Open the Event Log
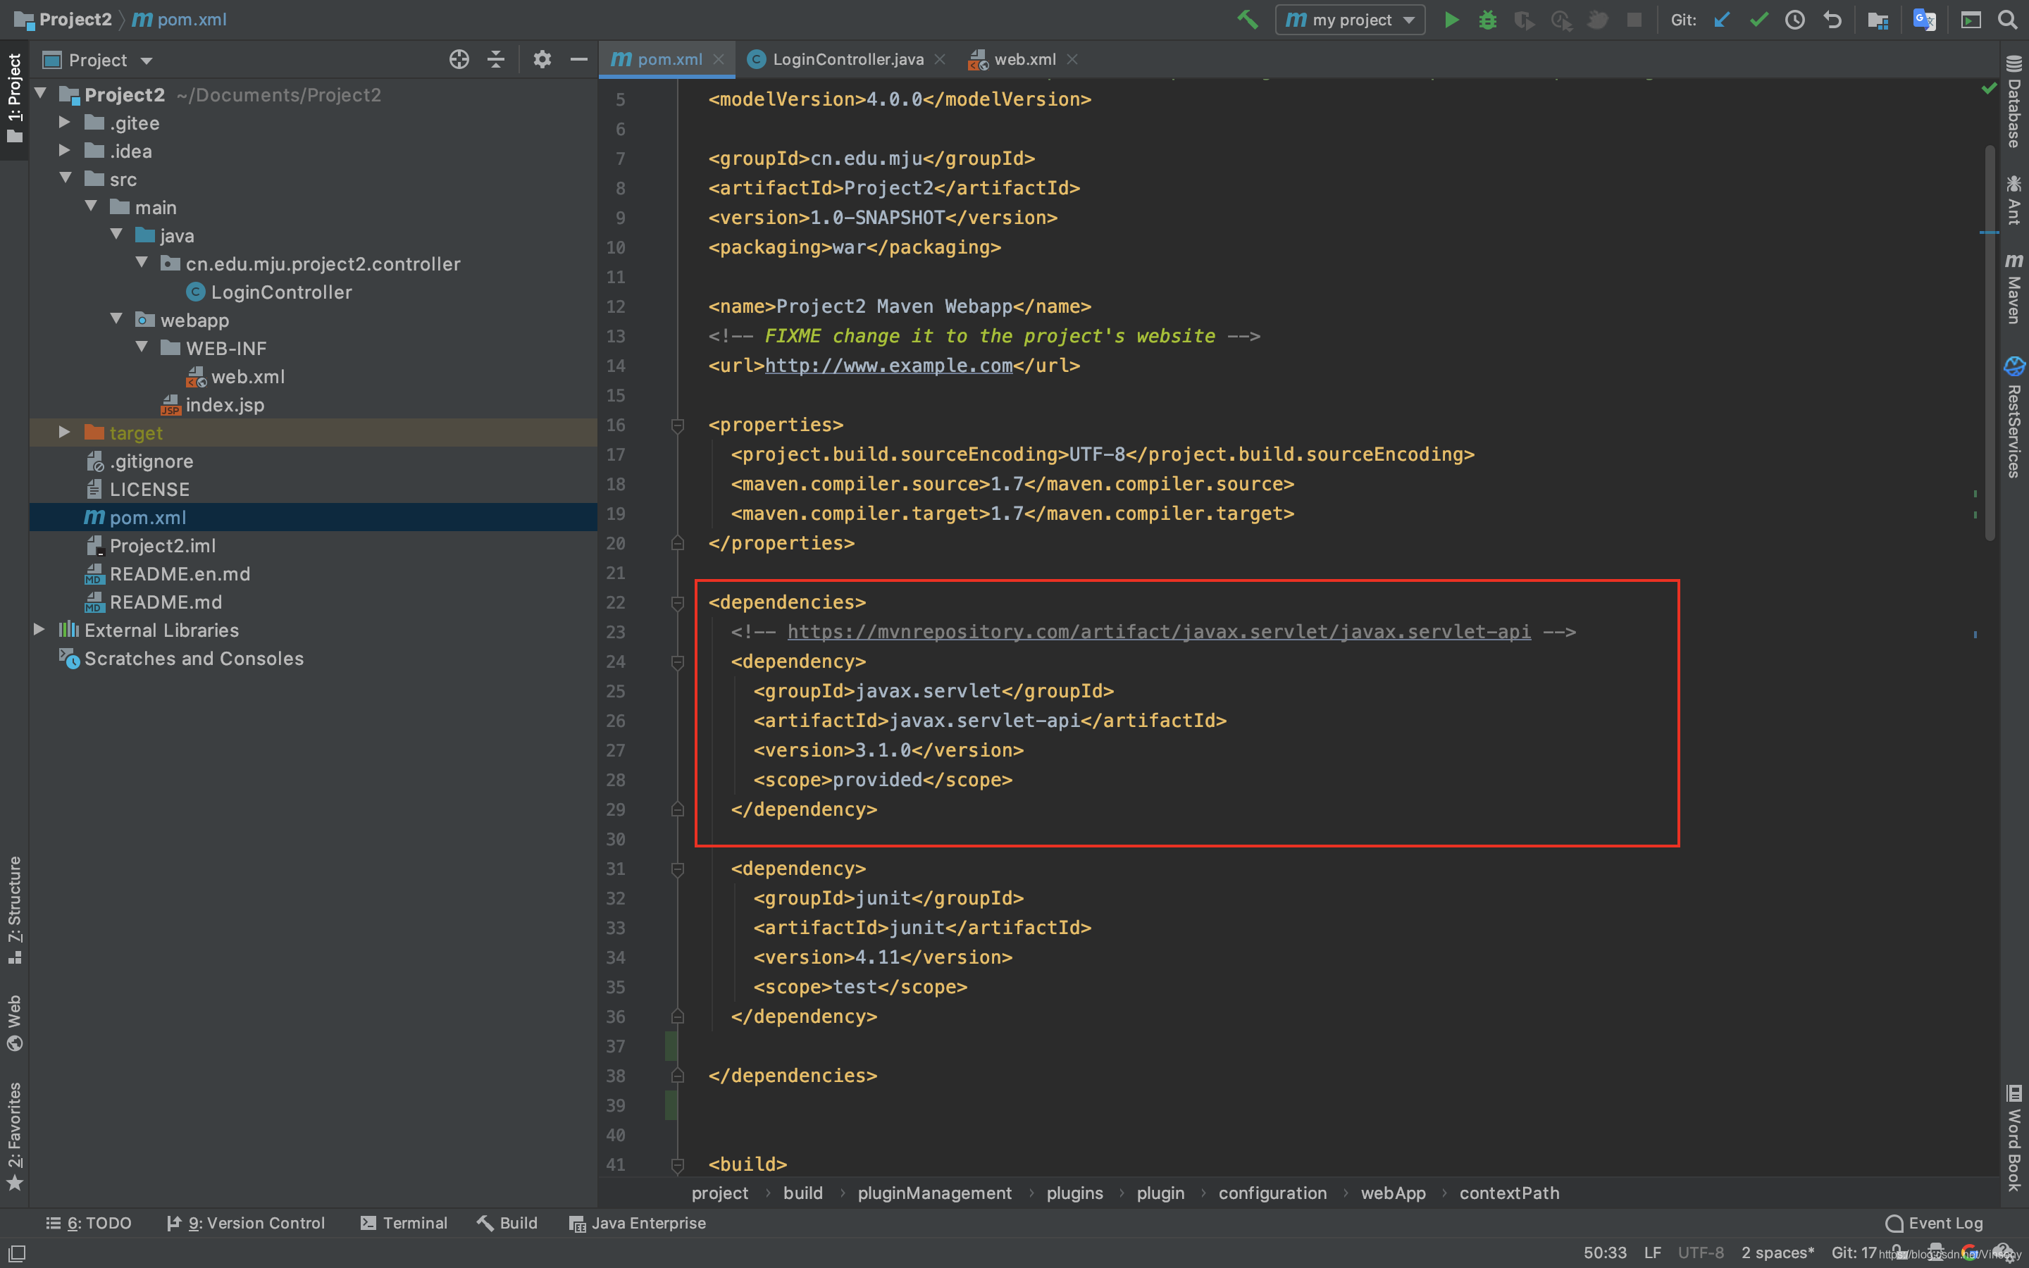The image size is (2029, 1268). click(1935, 1224)
